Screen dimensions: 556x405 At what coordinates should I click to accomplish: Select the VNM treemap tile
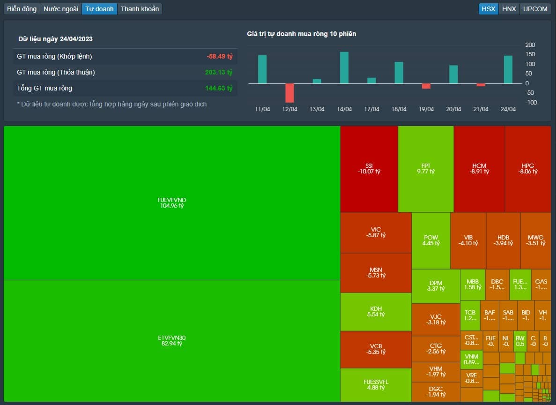(471, 360)
